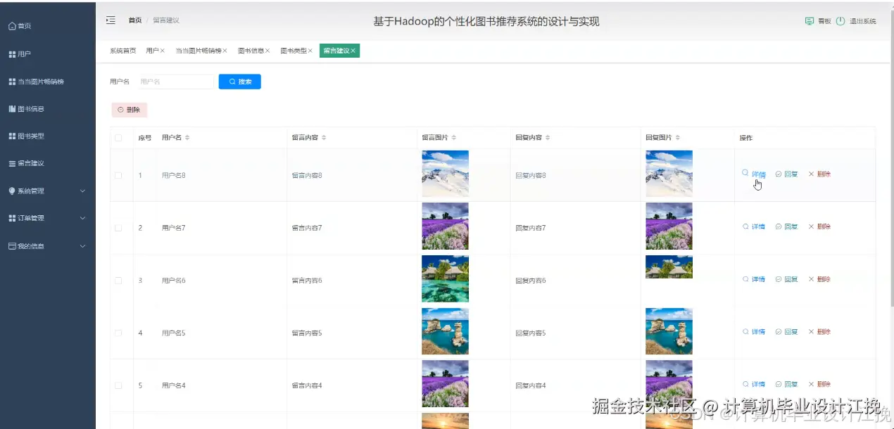
Task: Click the 回复 check icon for 用户名7
Action: click(x=779, y=226)
